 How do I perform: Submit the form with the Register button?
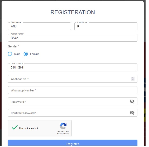point(73,143)
